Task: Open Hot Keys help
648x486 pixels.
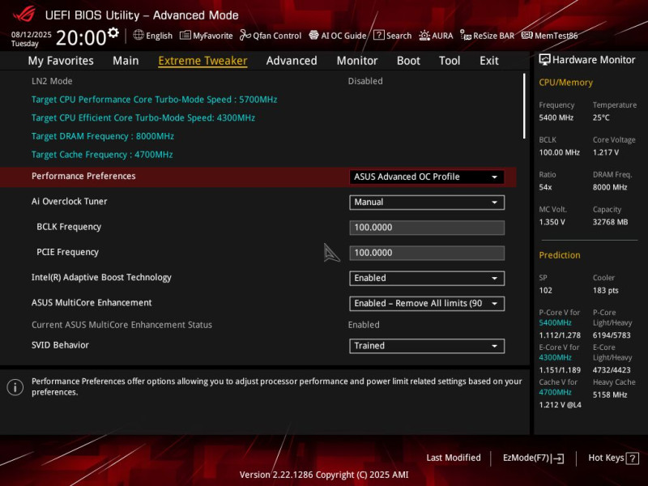Action: tap(613, 458)
